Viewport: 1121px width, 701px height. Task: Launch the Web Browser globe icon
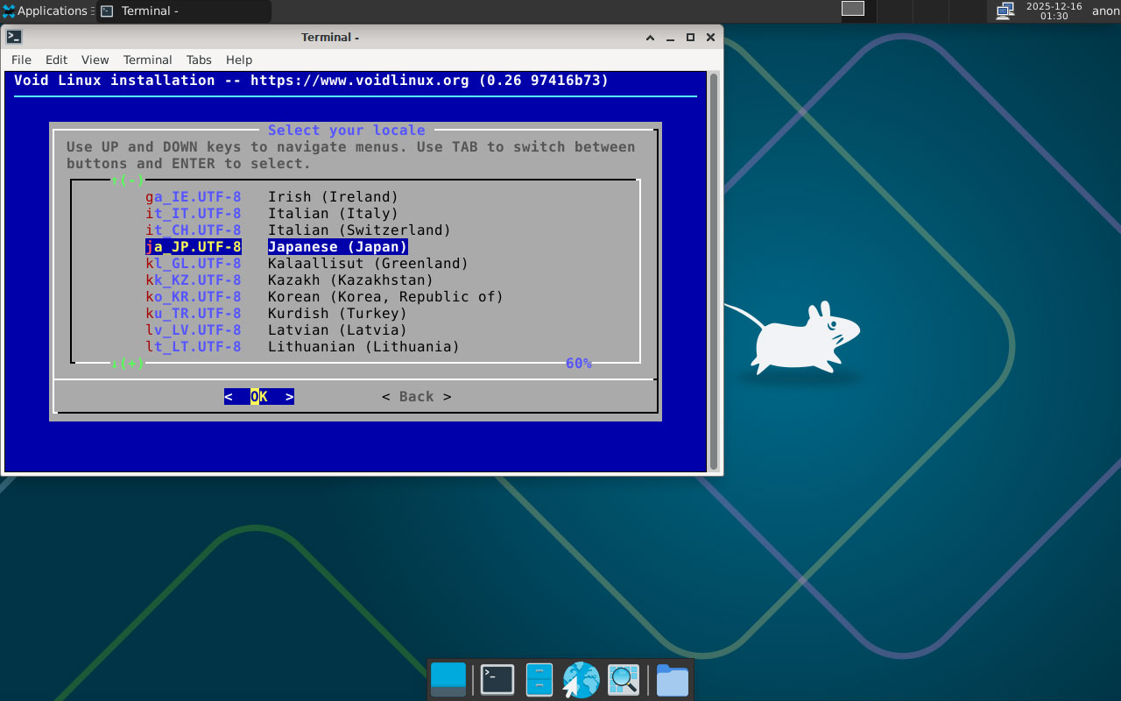(x=581, y=680)
